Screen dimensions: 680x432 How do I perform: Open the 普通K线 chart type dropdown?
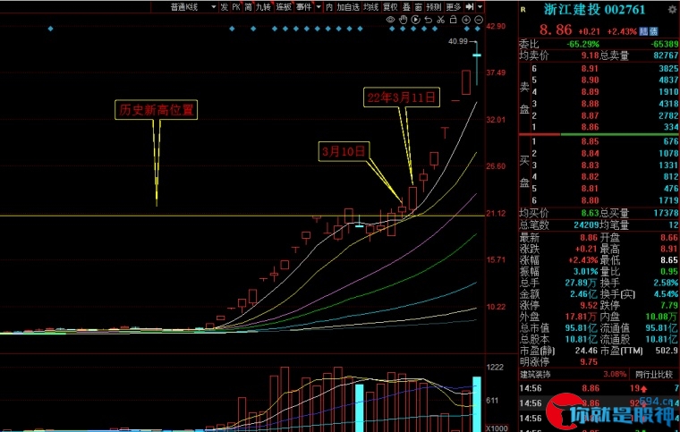[x=193, y=7]
